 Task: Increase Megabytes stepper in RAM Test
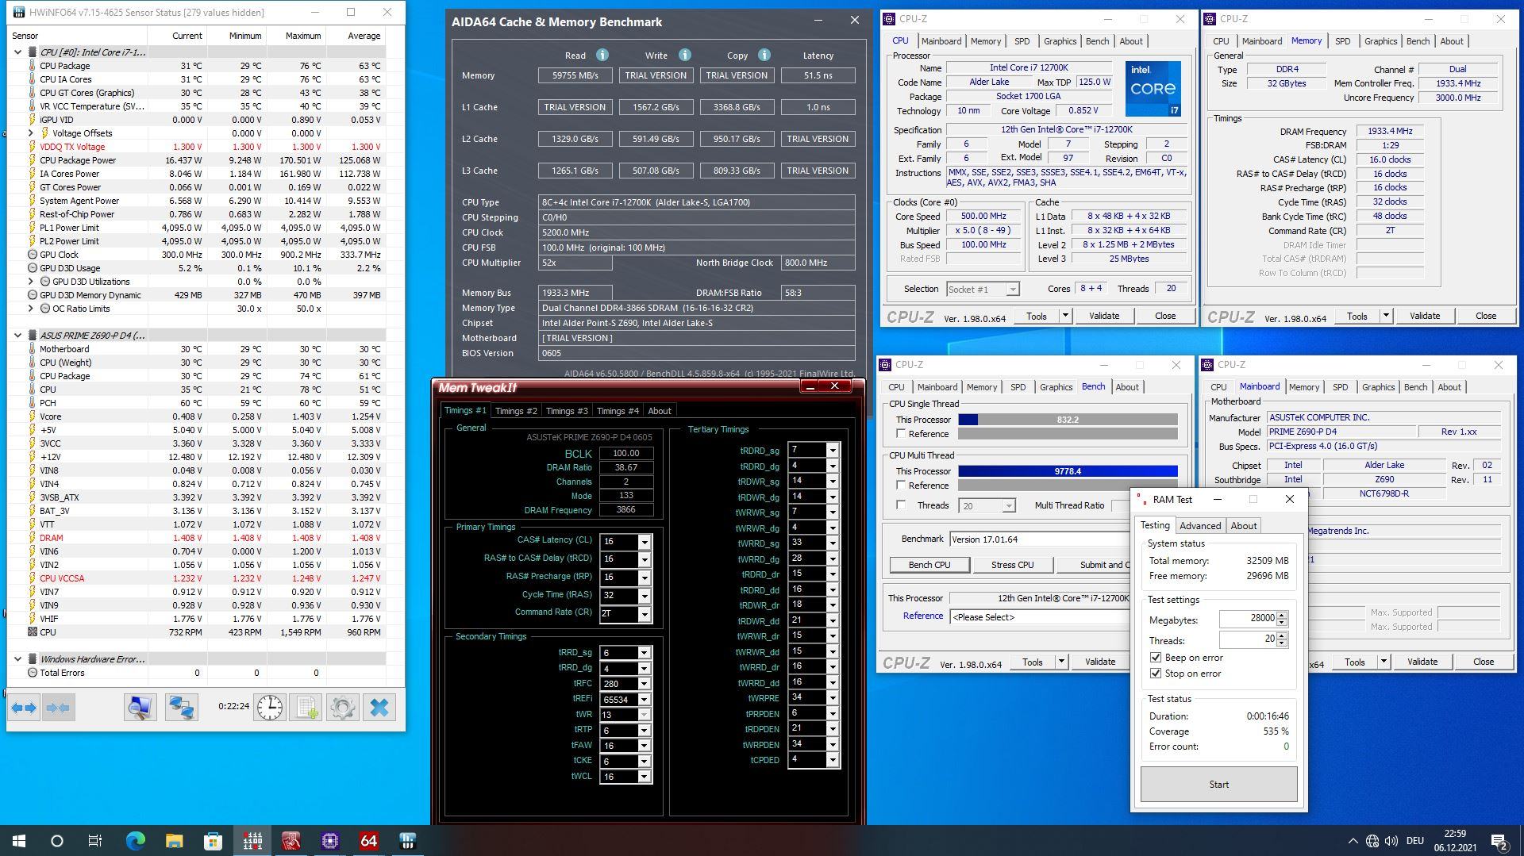(1282, 616)
